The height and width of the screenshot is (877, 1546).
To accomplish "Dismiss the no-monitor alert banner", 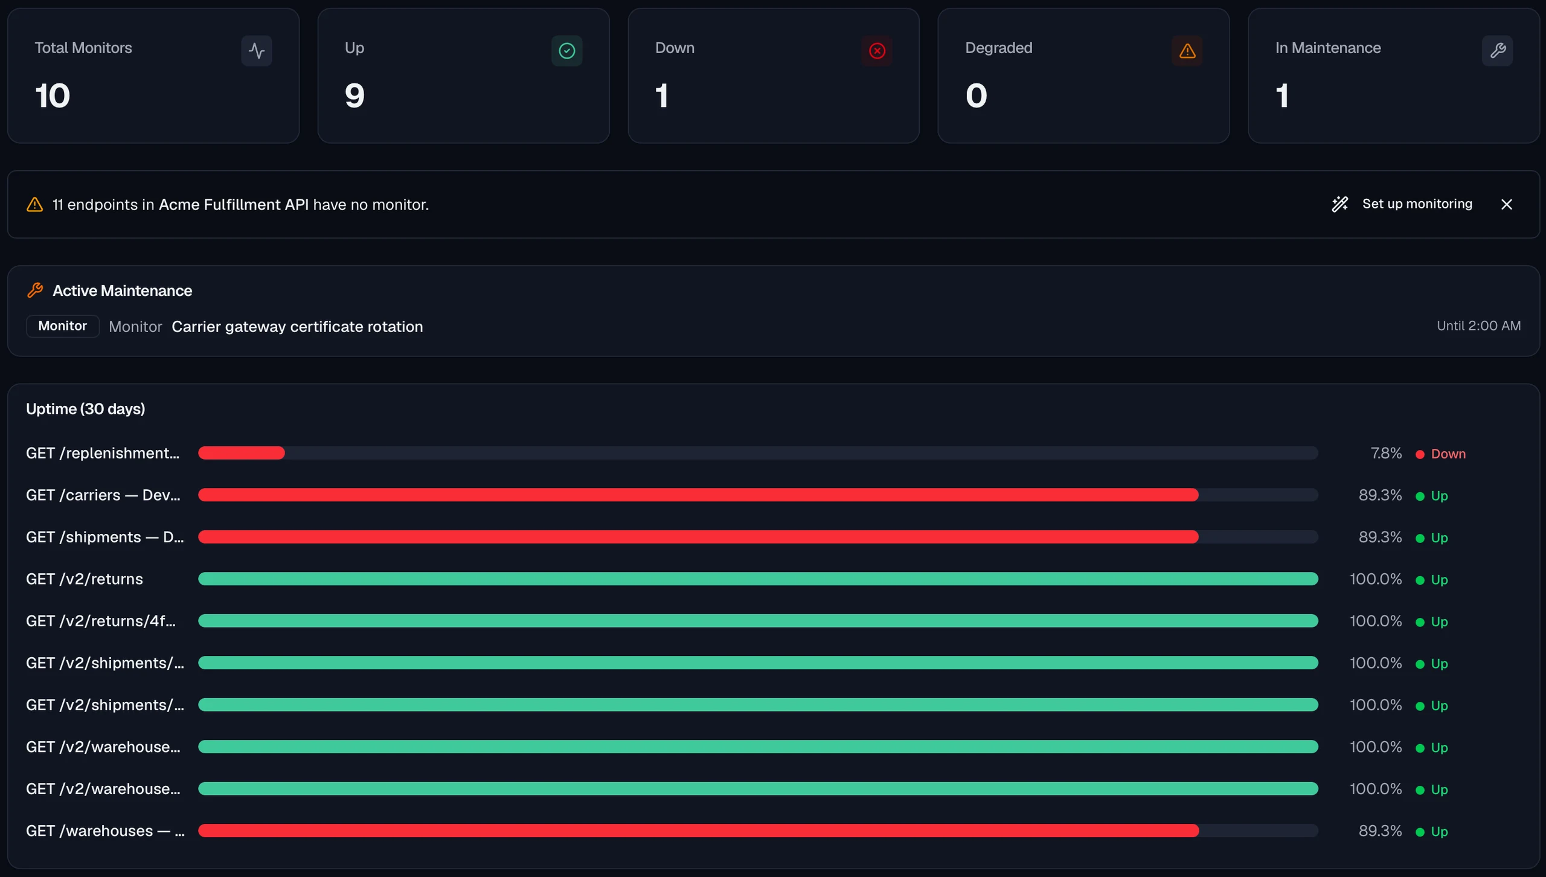I will coord(1507,204).
